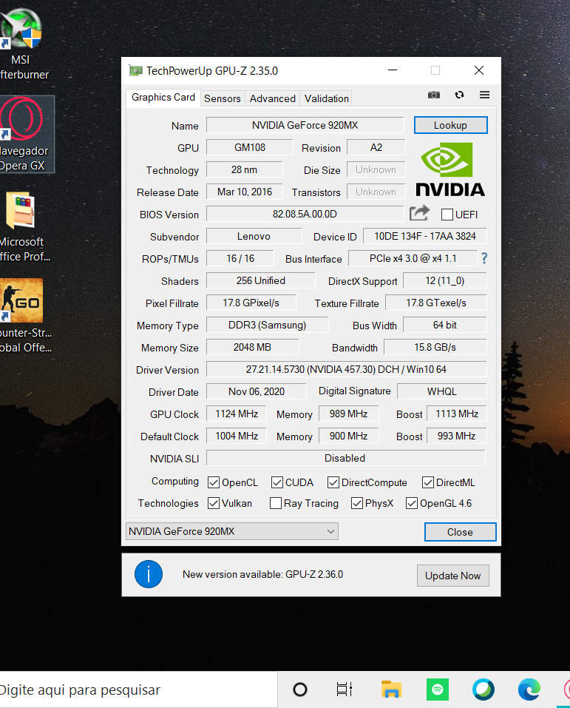
Task: Click NVIDIA SLI value Disabled
Action: [346, 458]
